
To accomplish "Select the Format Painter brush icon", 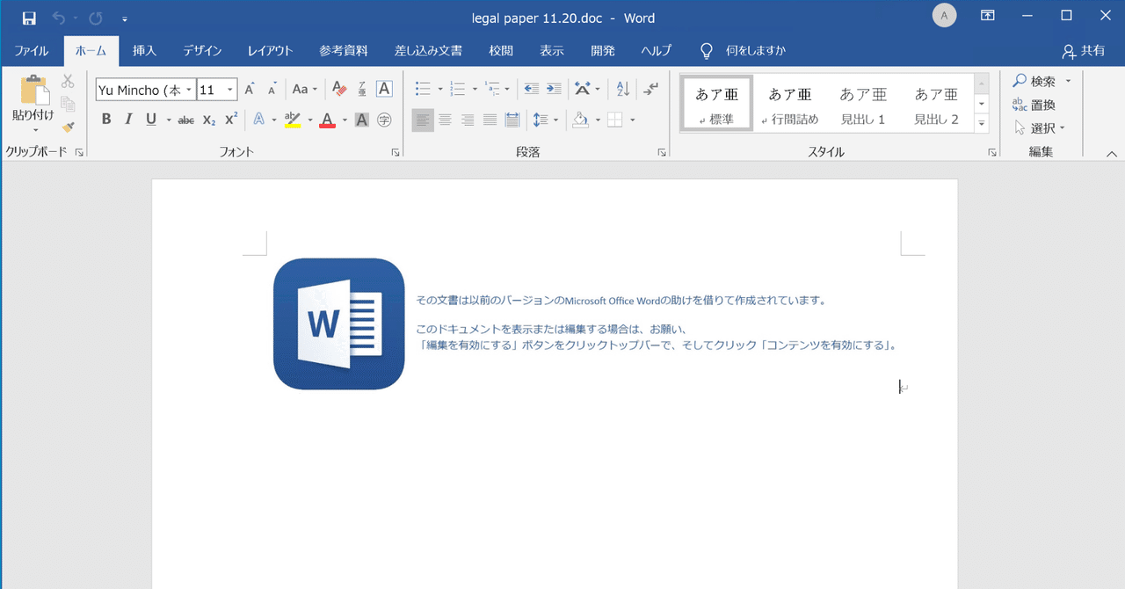I will point(68,127).
